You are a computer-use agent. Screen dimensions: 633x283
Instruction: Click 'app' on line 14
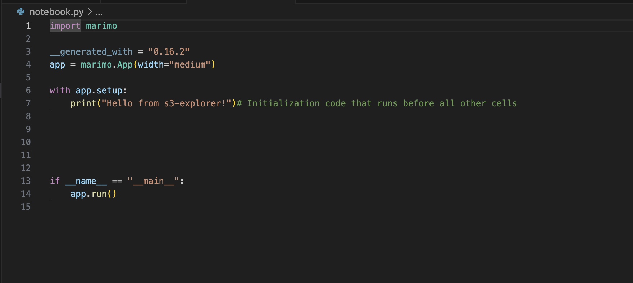pyautogui.click(x=78, y=194)
